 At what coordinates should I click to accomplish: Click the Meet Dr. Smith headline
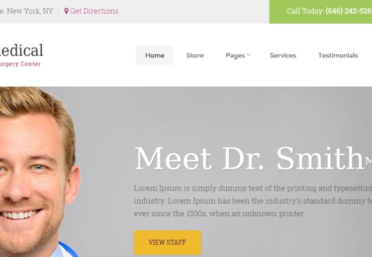[x=249, y=158]
